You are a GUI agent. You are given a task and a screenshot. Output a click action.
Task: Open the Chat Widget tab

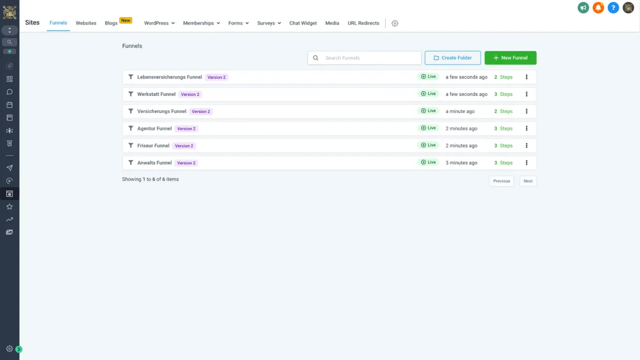pyautogui.click(x=303, y=23)
